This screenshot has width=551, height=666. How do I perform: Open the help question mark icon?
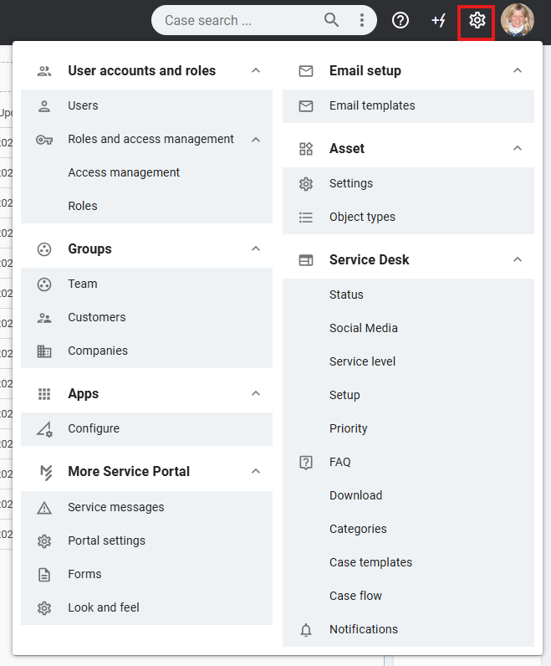pos(400,20)
